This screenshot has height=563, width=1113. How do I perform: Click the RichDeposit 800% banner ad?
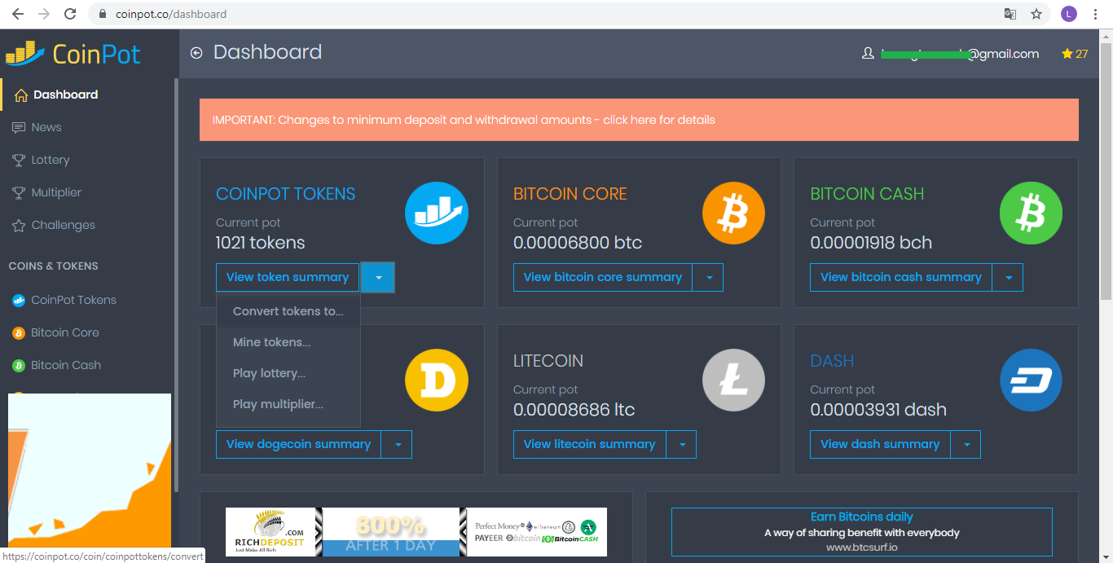416,532
